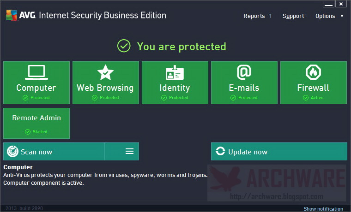Open the Remote Admin tile
This screenshot has width=351, height=212.
click(x=36, y=123)
